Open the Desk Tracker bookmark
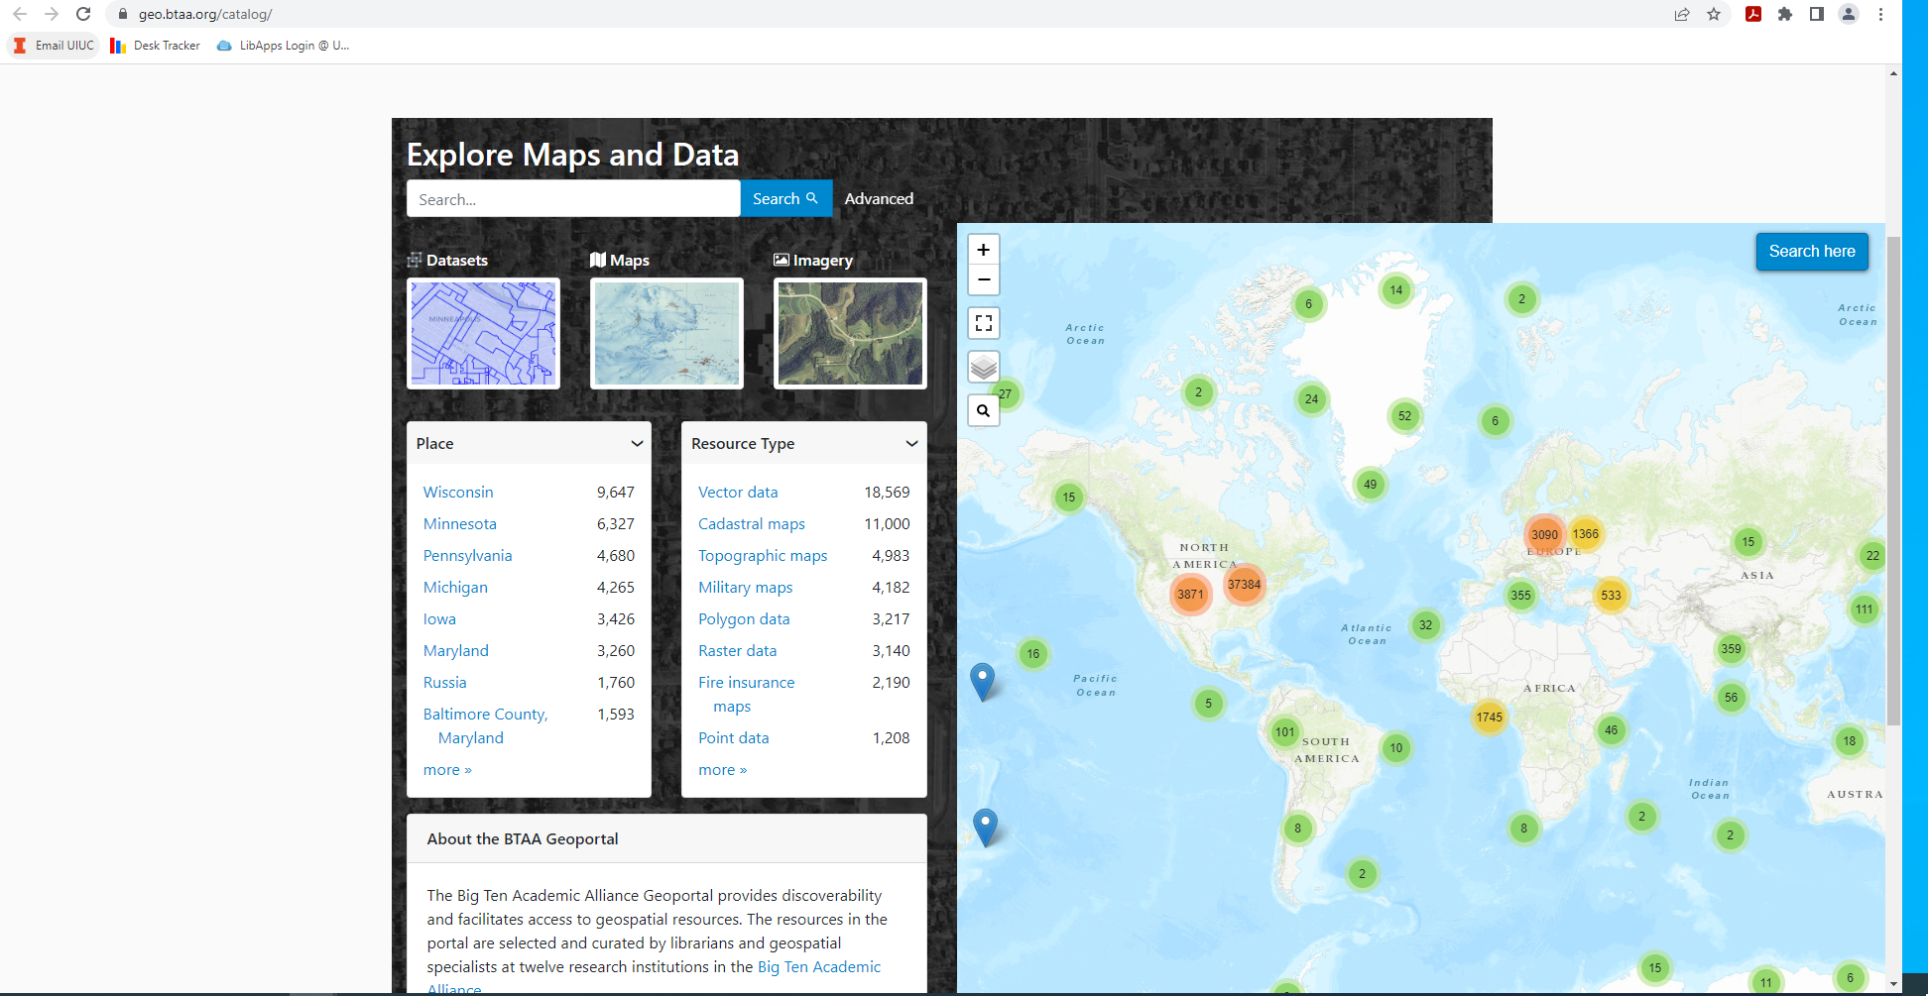This screenshot has width=1928, height=996. coord(156,46)
